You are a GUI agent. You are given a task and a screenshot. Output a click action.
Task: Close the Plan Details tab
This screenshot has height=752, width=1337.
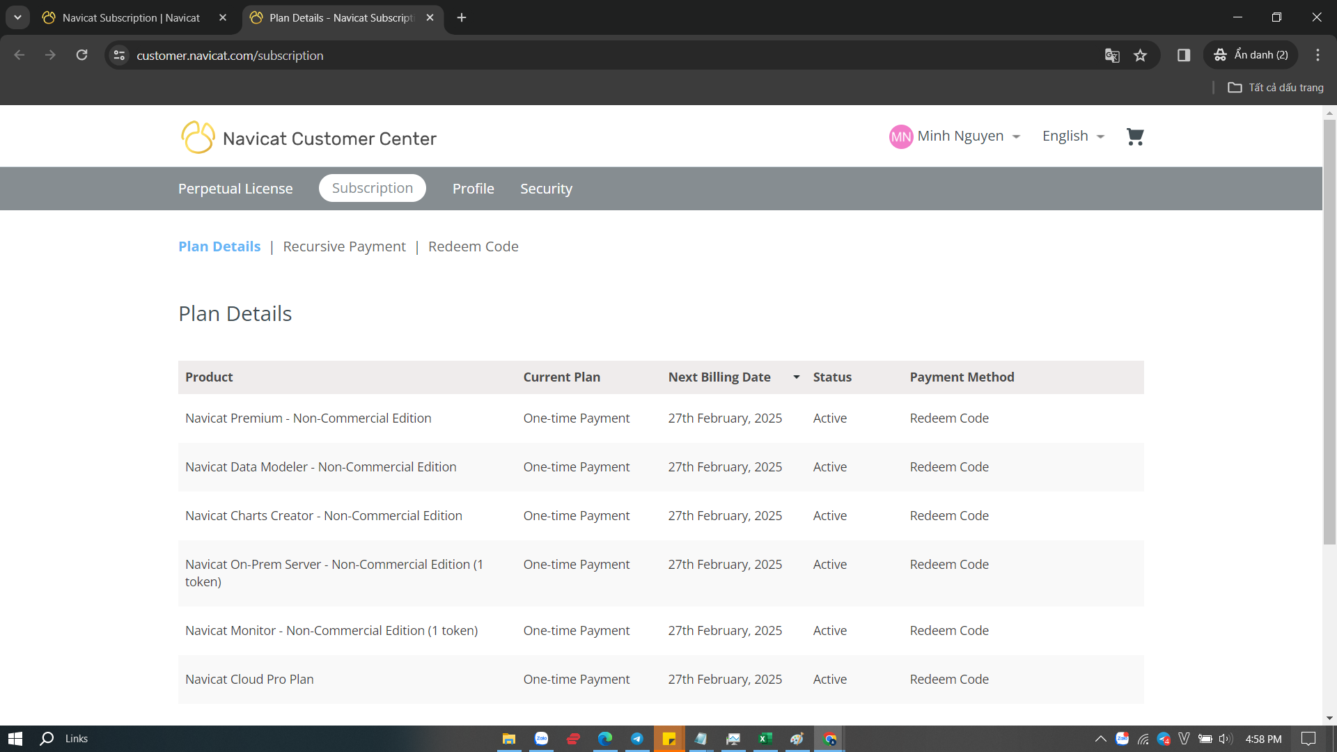(x=430, y=17)
